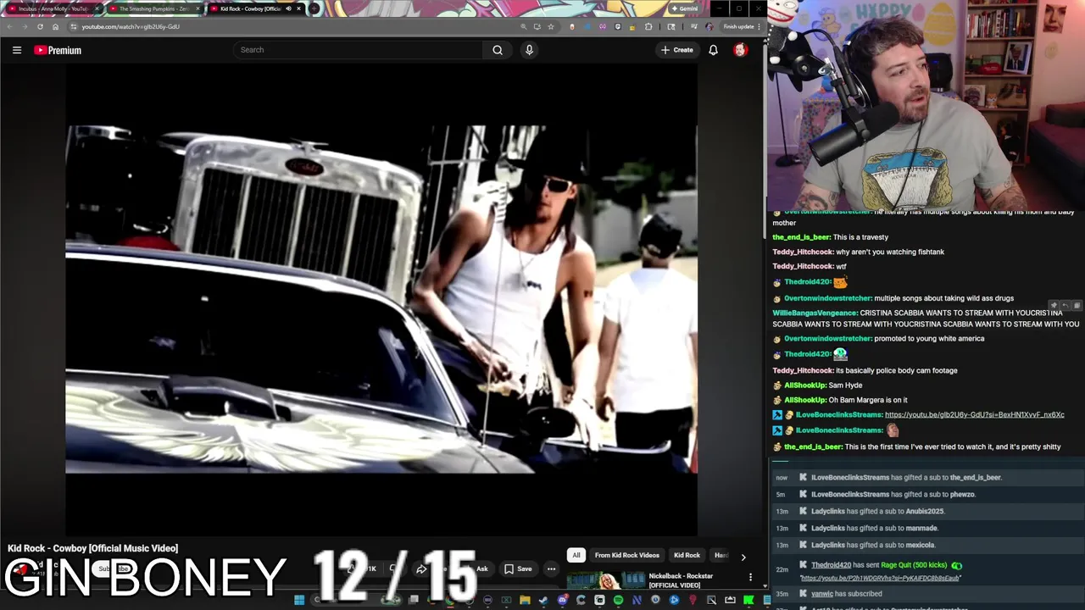
Task: Click the magnifier search button
Action: (x=498, y=50)
